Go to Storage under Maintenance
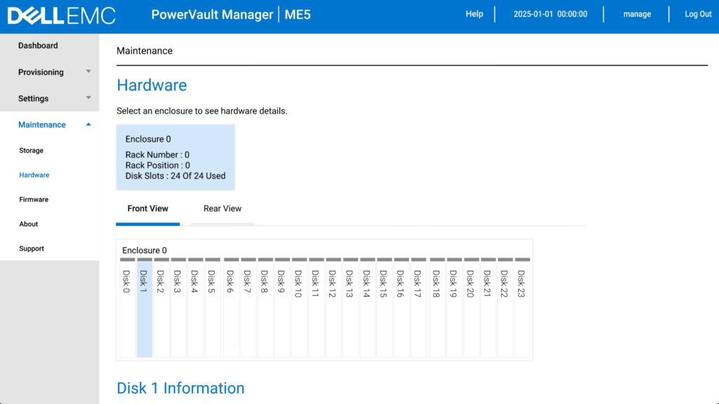719x404 pixels. pyautogui.click(x=32, y=151)
